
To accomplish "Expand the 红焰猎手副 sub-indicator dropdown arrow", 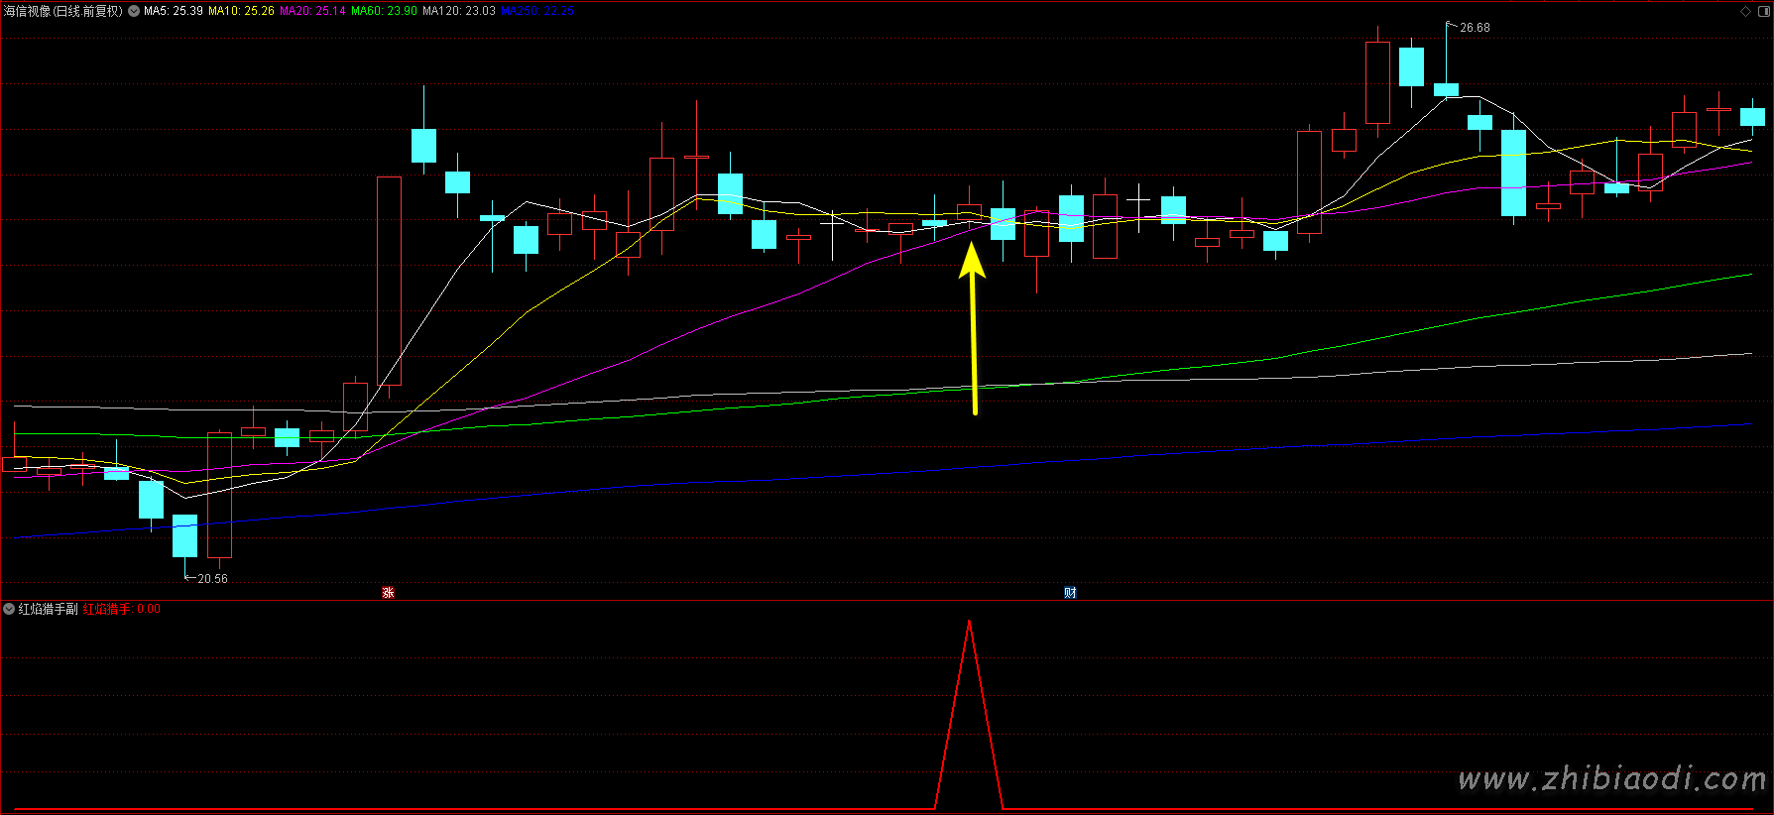I will [x=9, y=609].
